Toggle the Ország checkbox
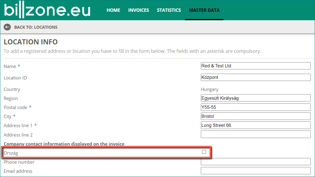This screenshot has height=177, width=315. [204, 152]
